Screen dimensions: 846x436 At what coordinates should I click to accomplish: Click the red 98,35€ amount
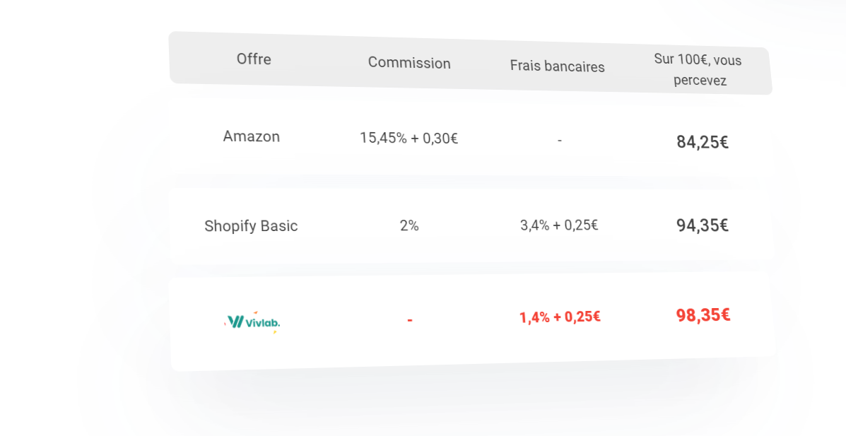703,315
